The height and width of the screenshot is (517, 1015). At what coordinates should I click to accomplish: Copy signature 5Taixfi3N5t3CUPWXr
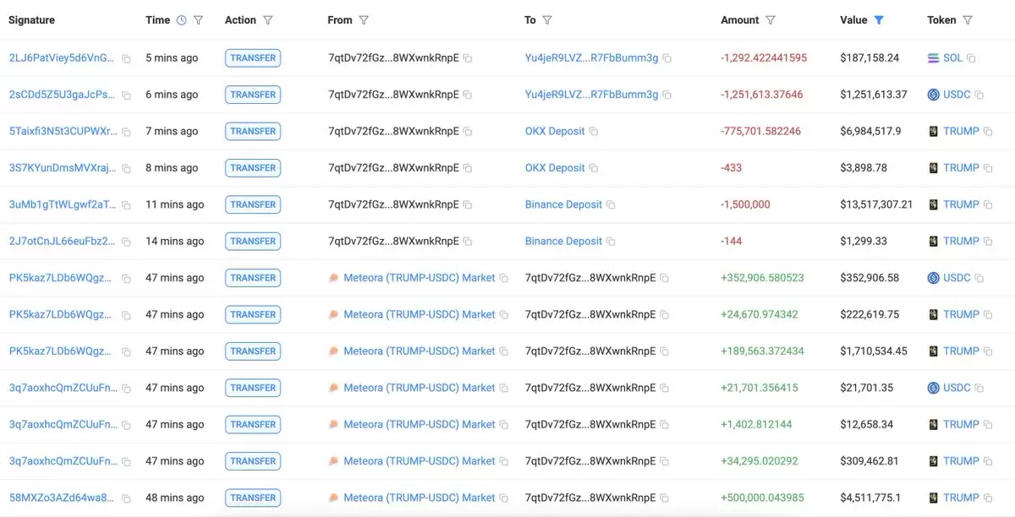click(x=126, y=132)
